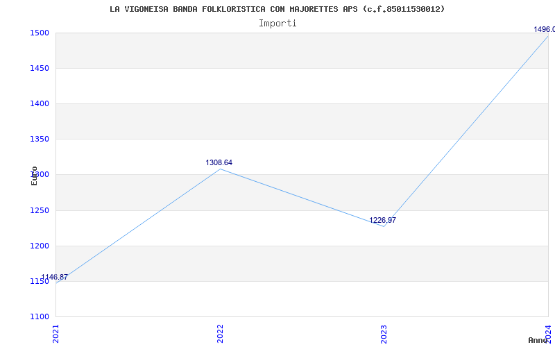
Task: Click the 2022 x-axis year label
Action: click(220, 332)
